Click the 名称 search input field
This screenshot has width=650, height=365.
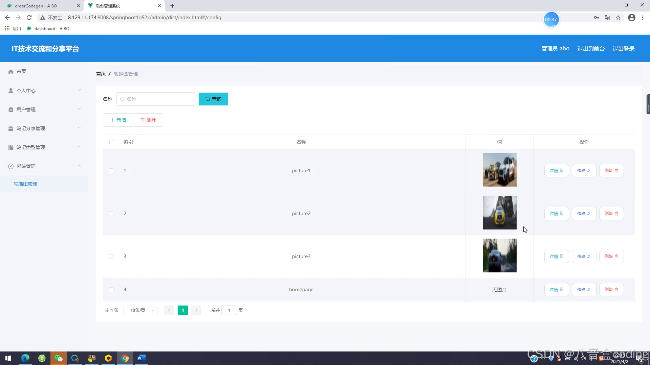(x=156, y=99)
